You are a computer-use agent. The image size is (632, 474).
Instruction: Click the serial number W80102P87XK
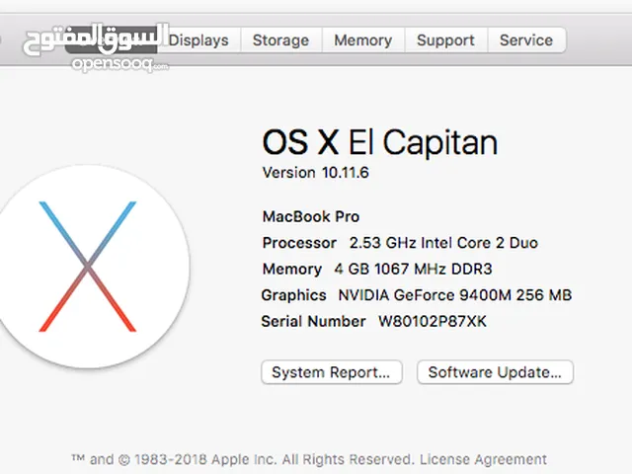click(x=433, y=321)
